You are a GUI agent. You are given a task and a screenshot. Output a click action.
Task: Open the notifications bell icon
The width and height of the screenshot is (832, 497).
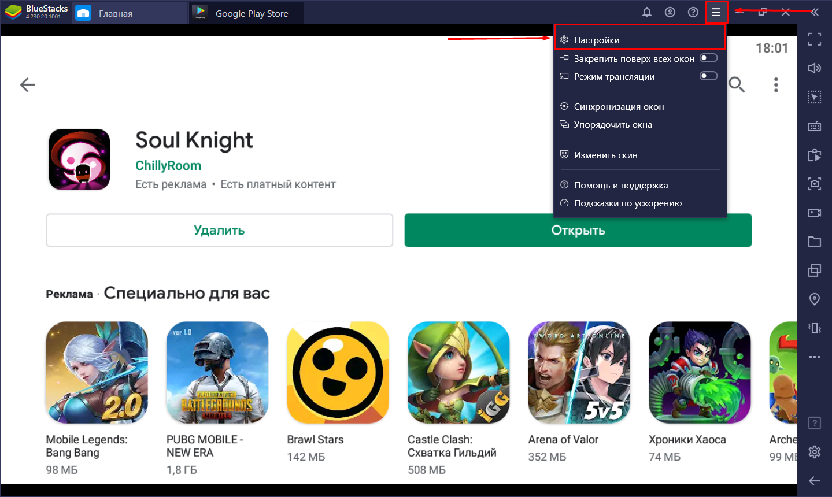click(x=647, y=12)
